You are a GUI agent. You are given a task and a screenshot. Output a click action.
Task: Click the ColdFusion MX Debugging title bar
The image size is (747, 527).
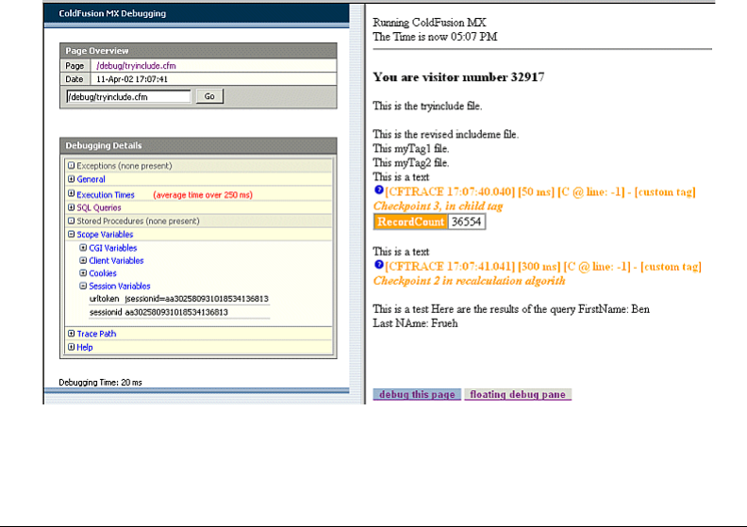point(196,13)
